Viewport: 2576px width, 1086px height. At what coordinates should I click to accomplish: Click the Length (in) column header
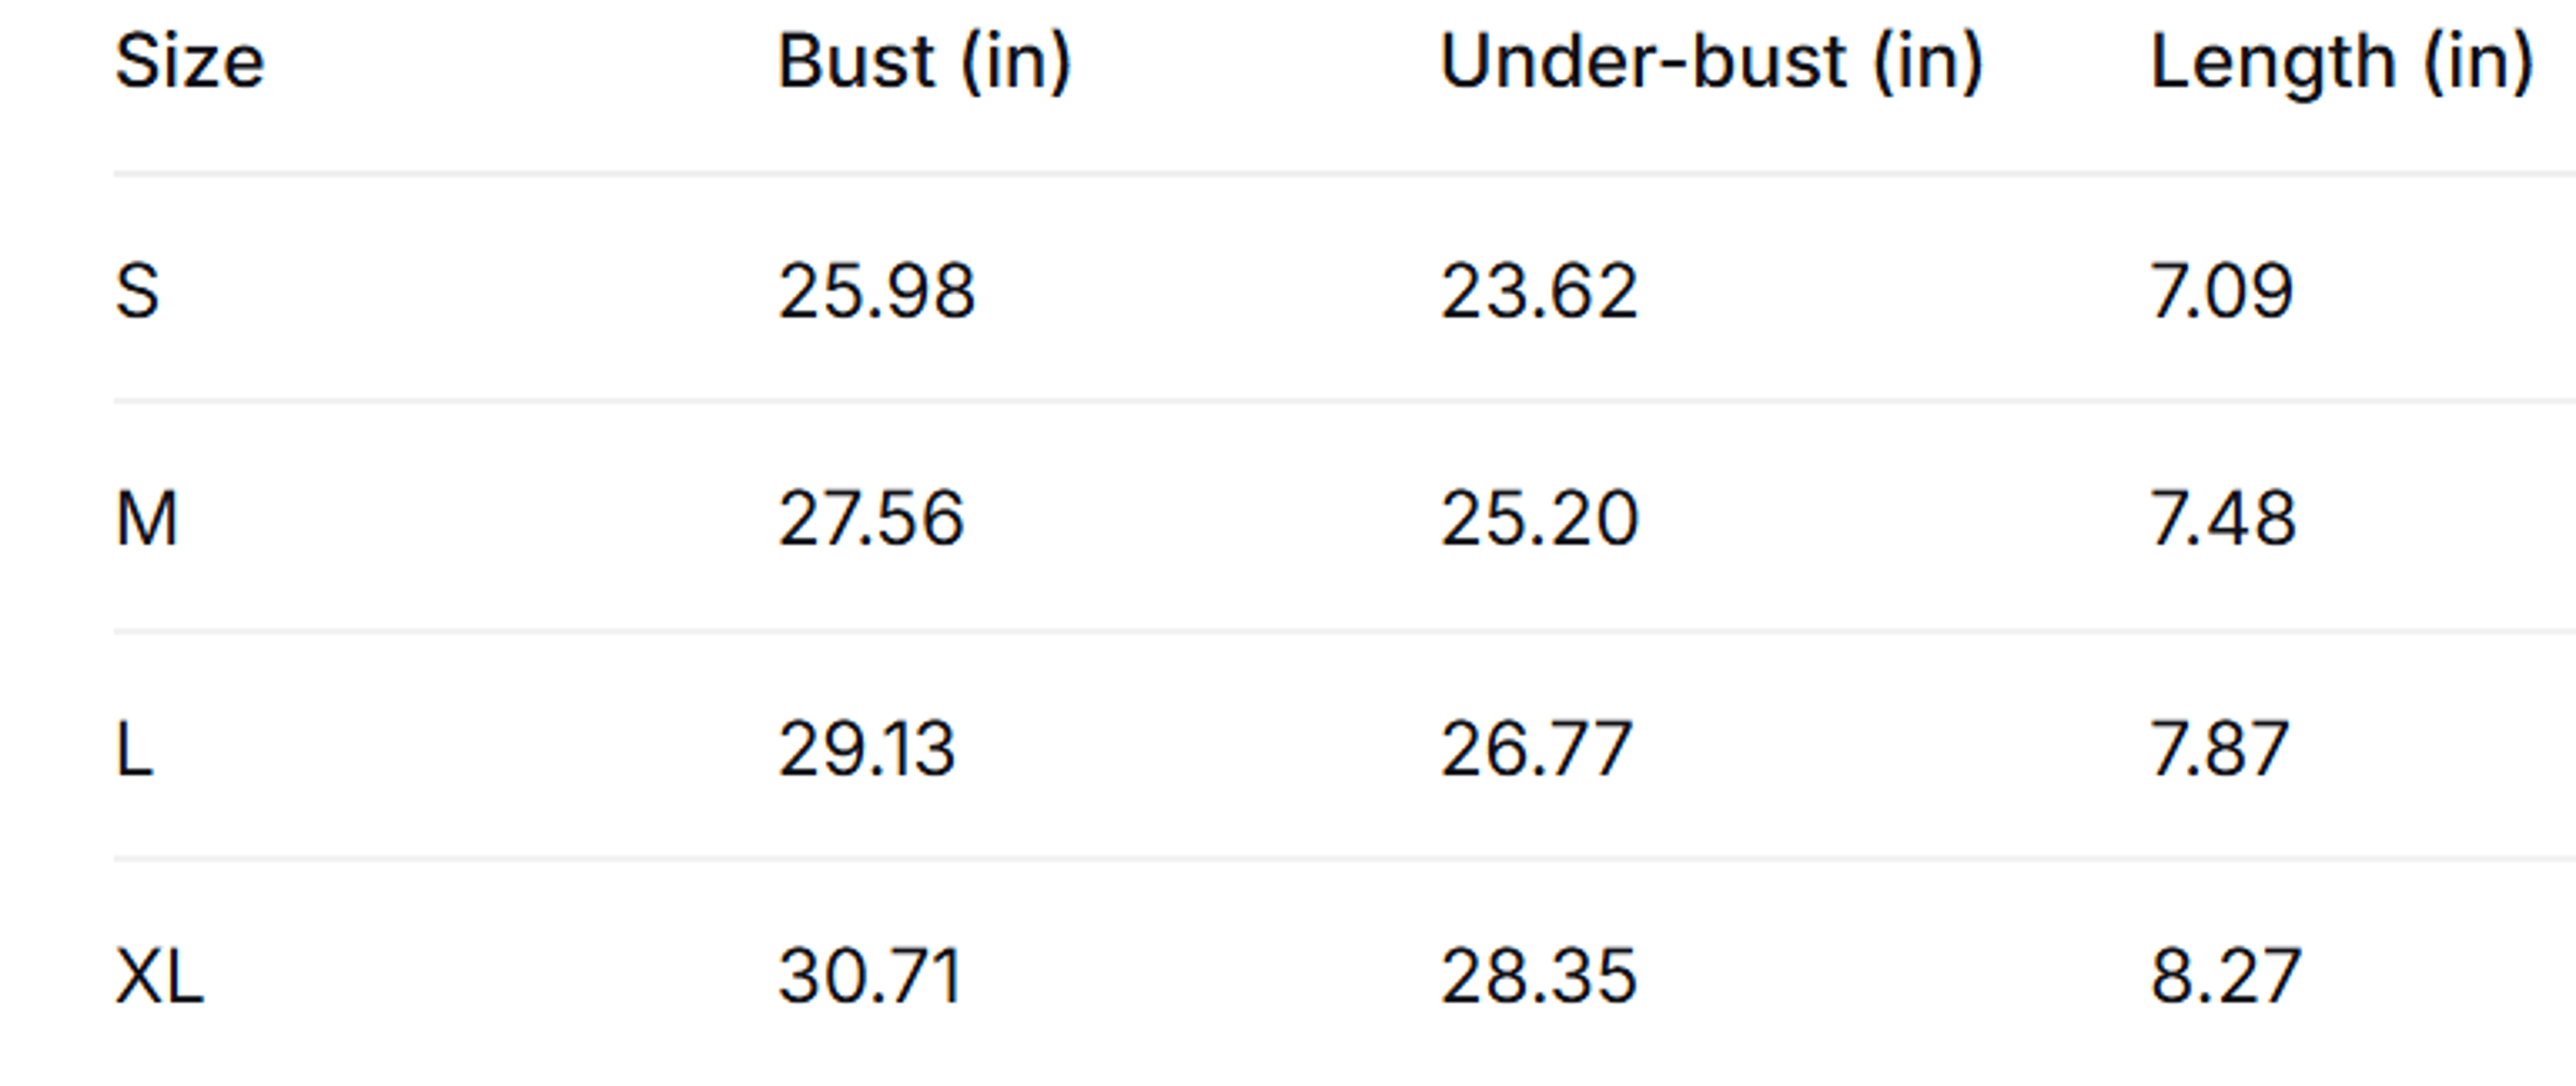(2342, 62)
